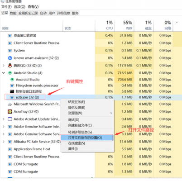Click the column chevron right of 网络 column
The width and height of the screenshot is (182, 181).
(177, 22)
